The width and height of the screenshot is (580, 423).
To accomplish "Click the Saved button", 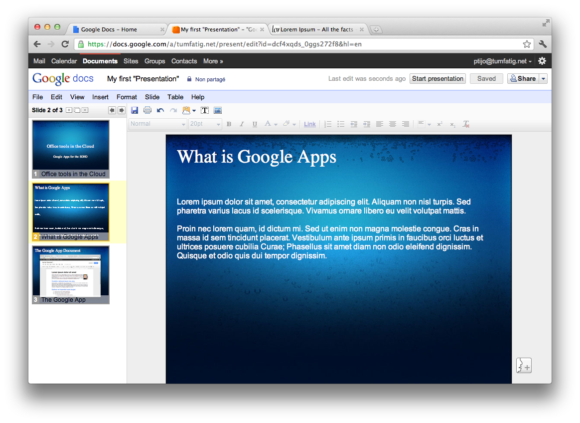I will pos(486,78).
